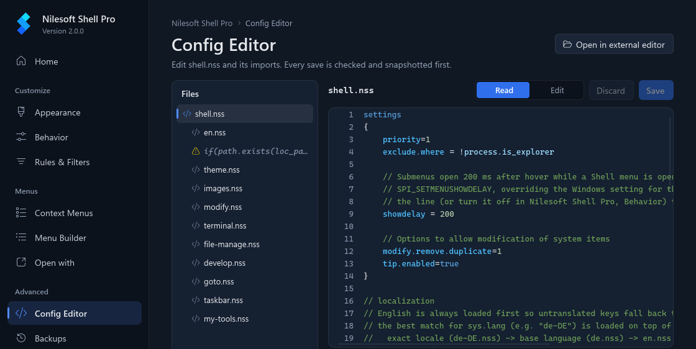Open develop.nss file
696x349 pixels.
point(245,263)
